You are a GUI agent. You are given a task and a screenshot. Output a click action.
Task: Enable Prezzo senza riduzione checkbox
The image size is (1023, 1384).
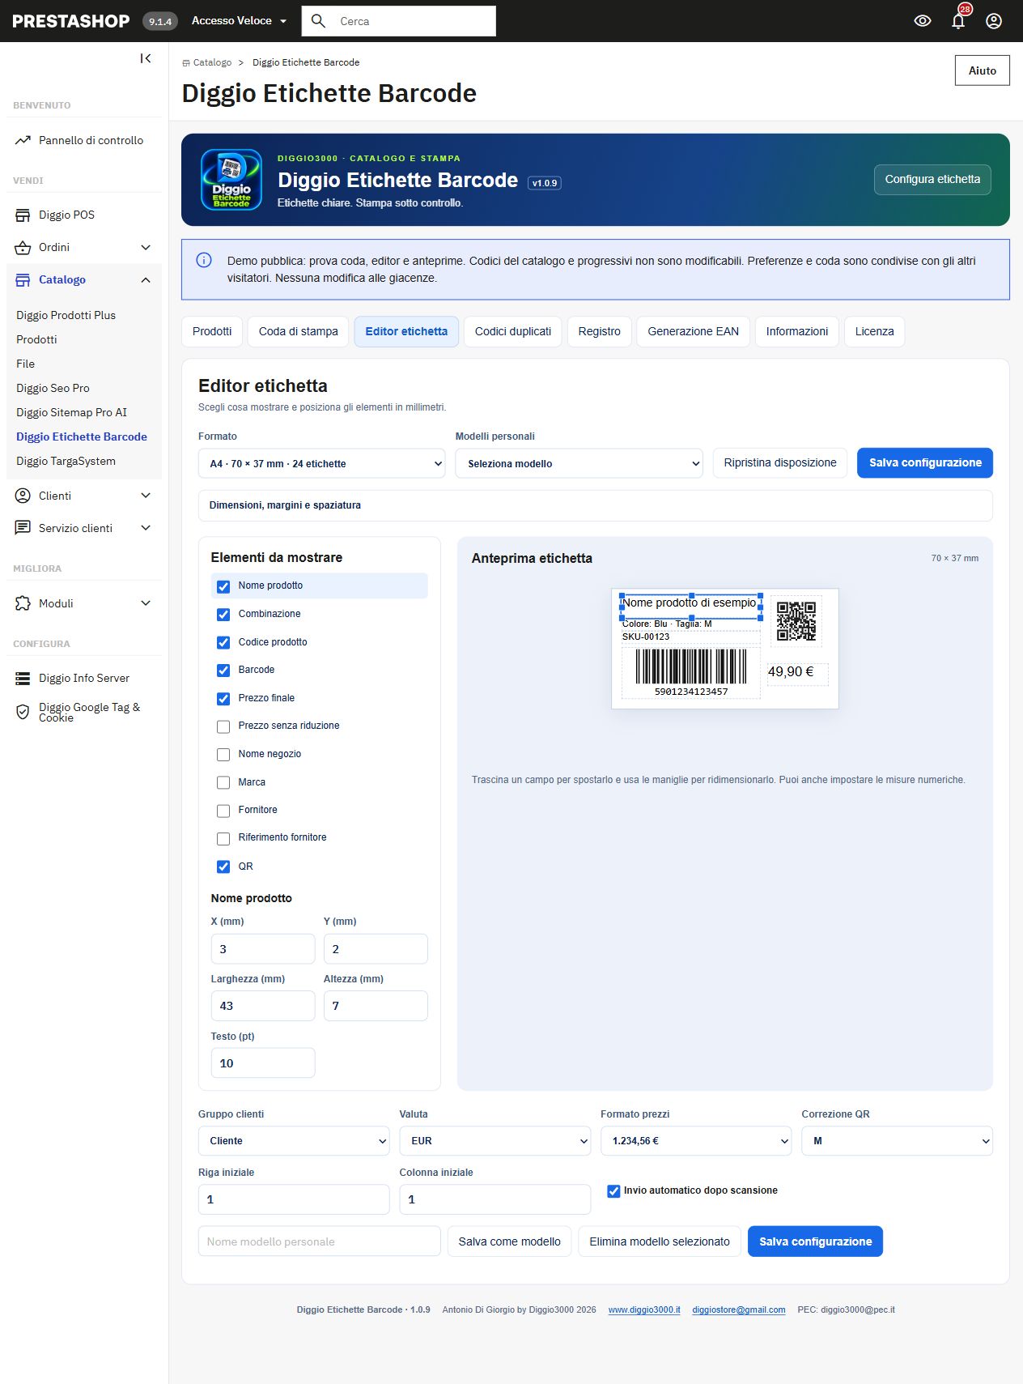[223, 726]
